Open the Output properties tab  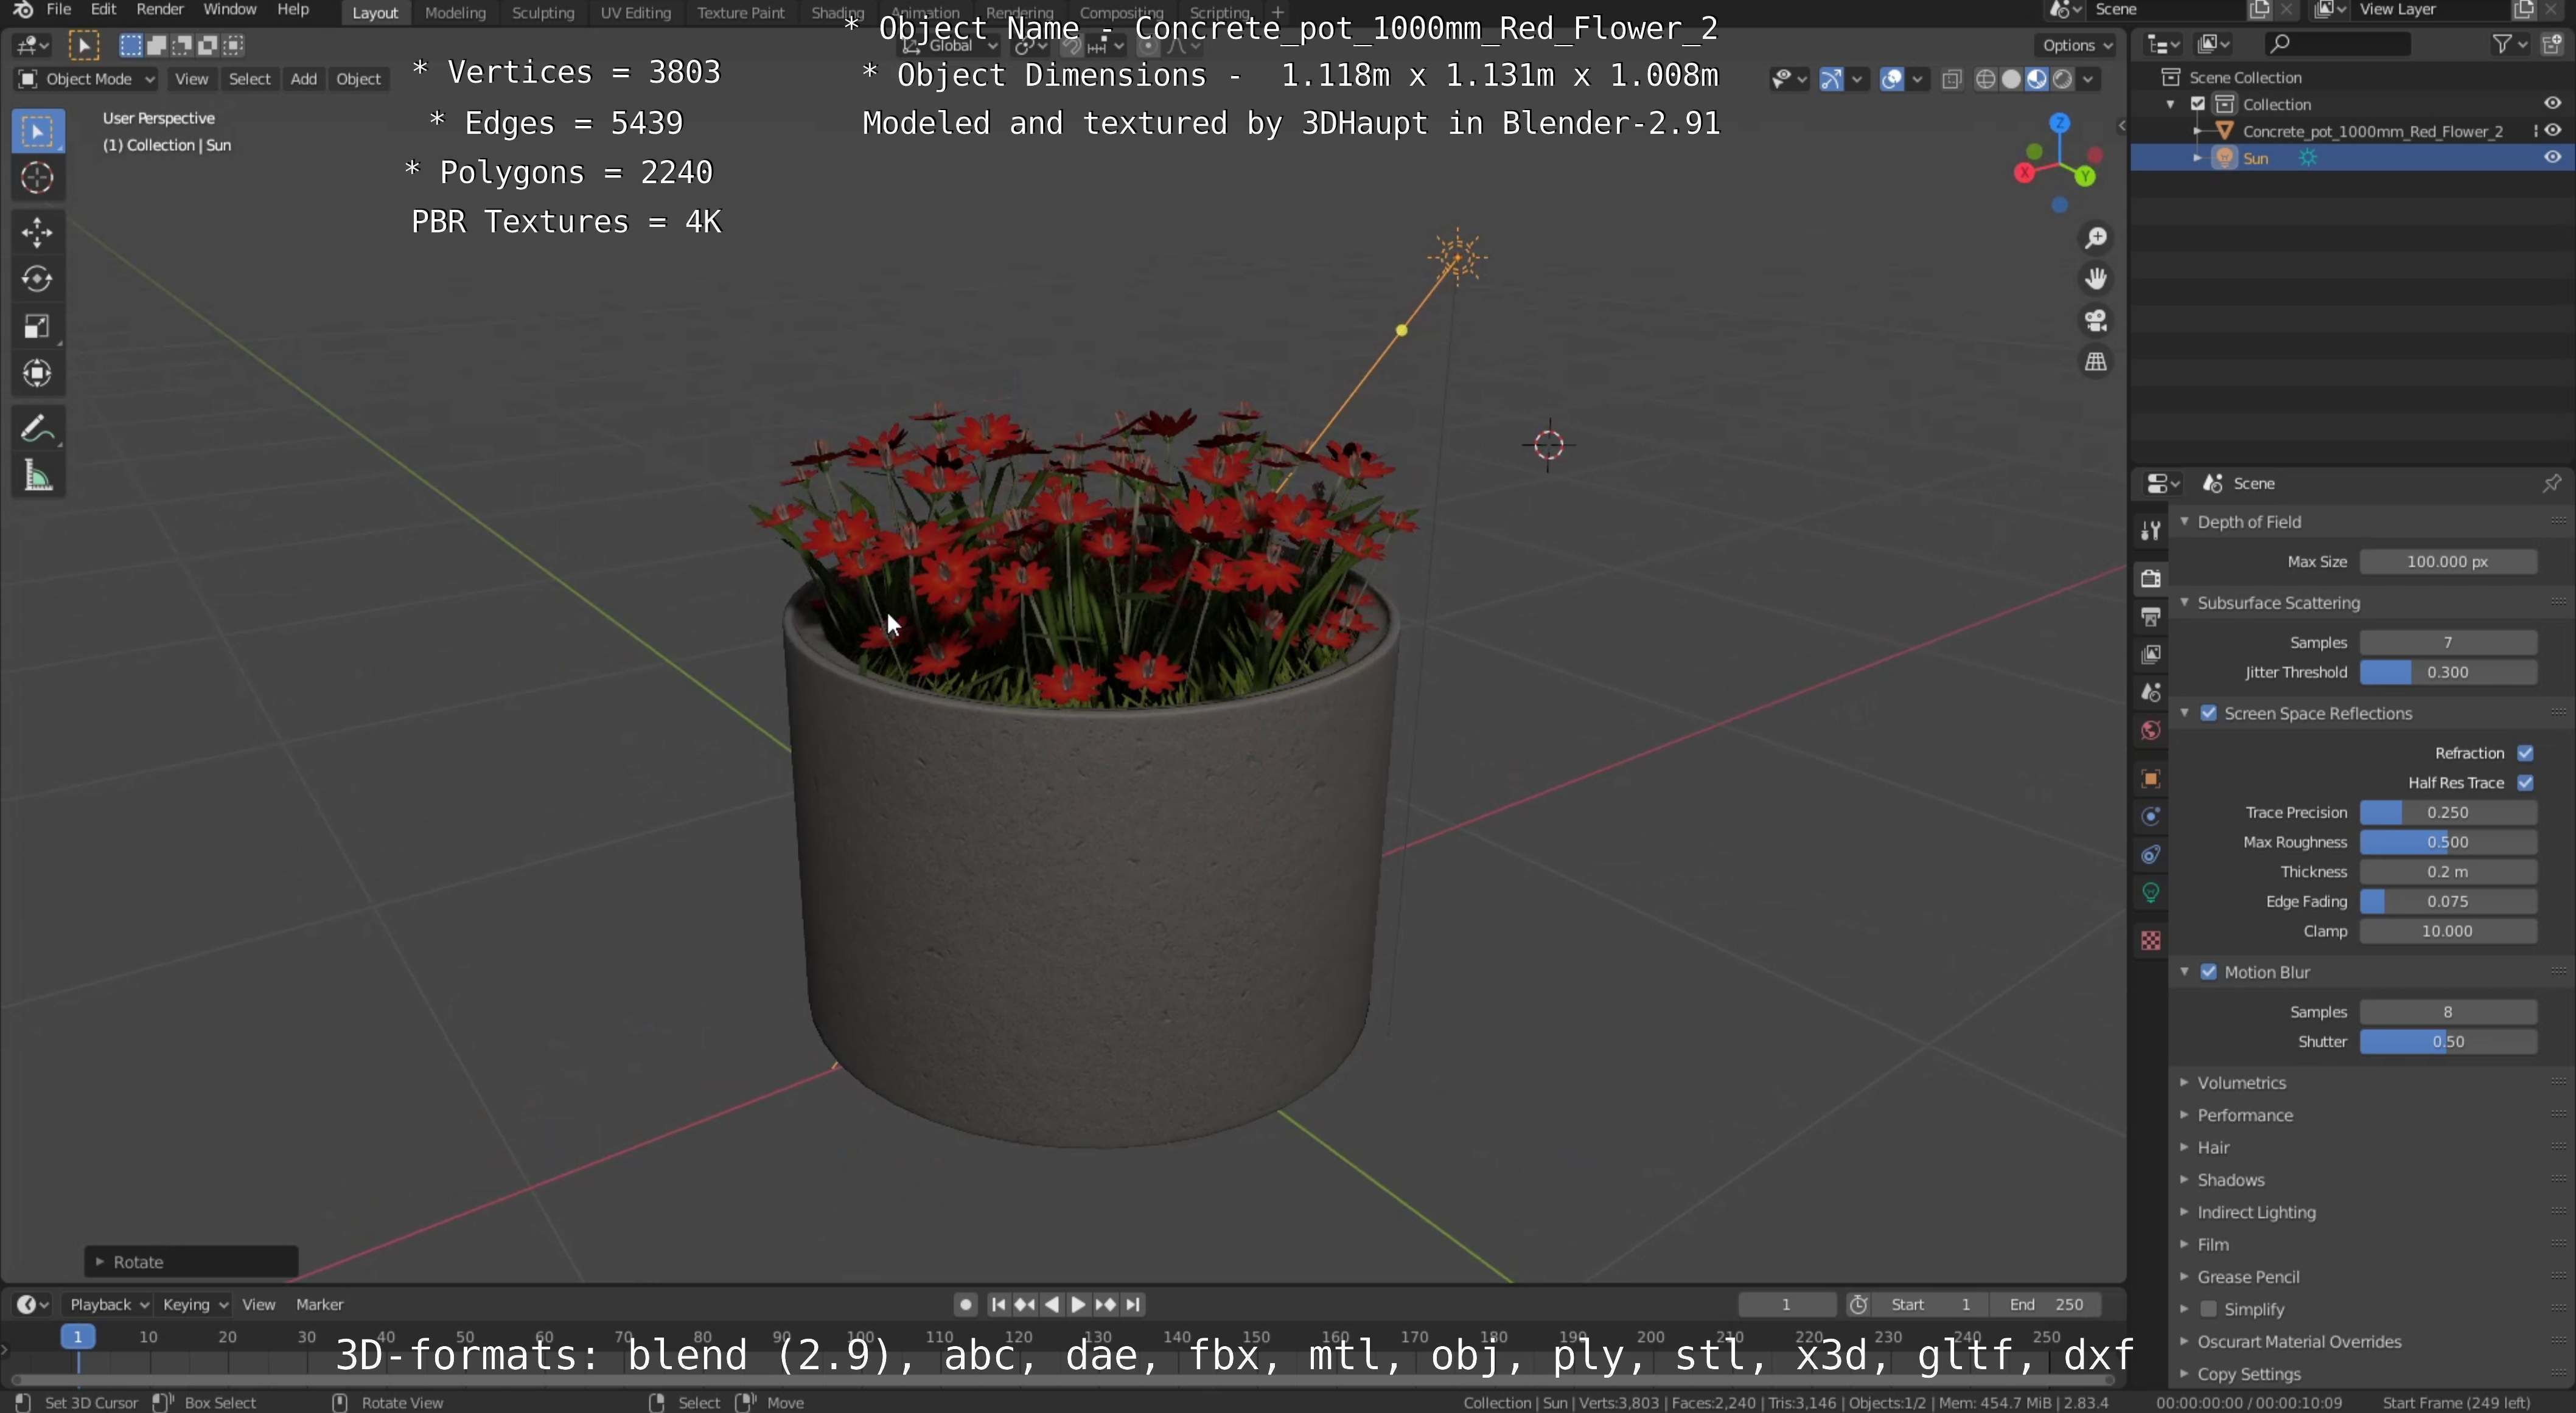[2150, 617]
